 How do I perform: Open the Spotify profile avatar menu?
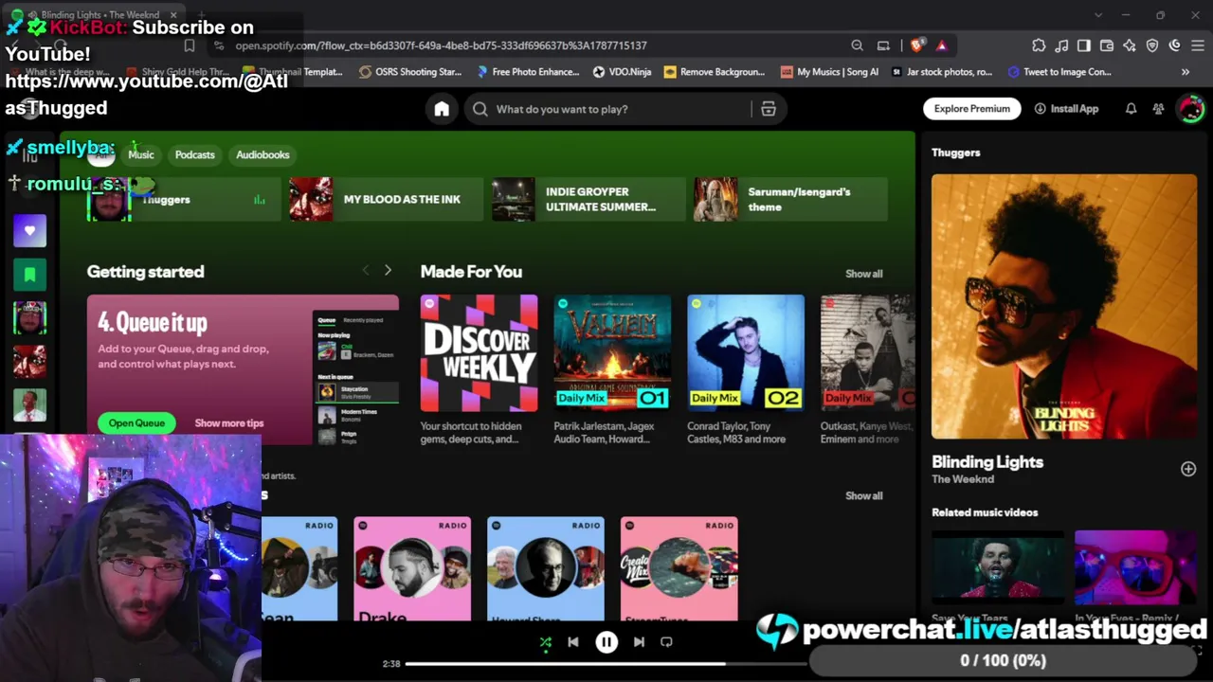1190,109
